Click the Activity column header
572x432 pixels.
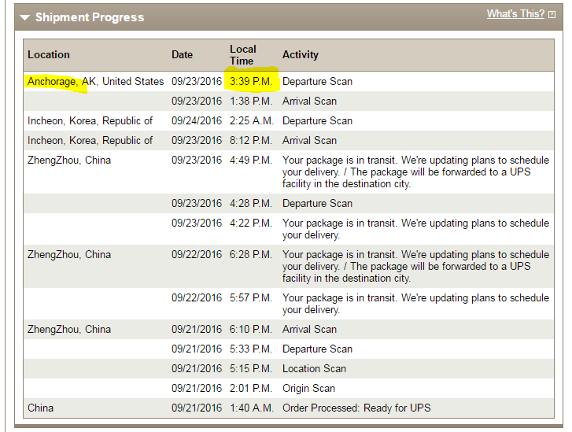pyautogui.click(x=301, y=55)
